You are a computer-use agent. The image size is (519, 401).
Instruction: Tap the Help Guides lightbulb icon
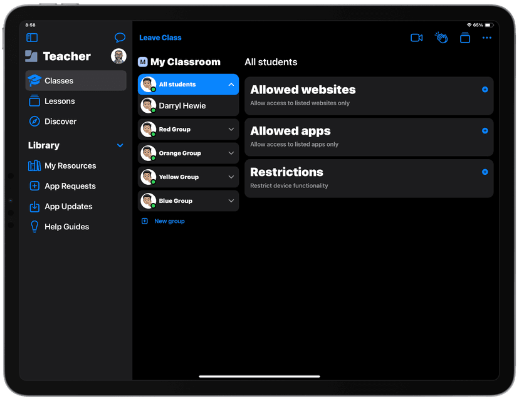pyautogui.click(x=35, y=226)
